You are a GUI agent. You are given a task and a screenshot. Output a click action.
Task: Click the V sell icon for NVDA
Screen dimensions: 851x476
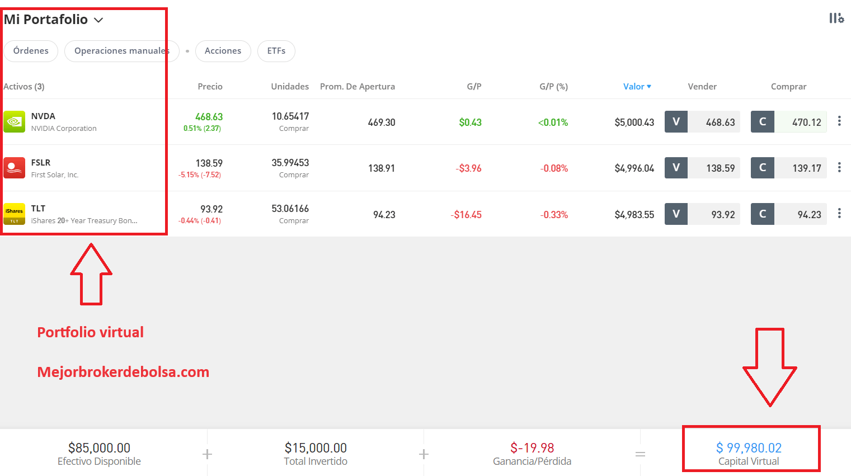[676, 122]
